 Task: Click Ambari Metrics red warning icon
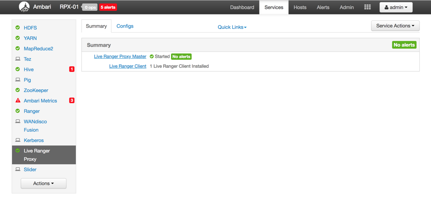click(x=18, y=100)
